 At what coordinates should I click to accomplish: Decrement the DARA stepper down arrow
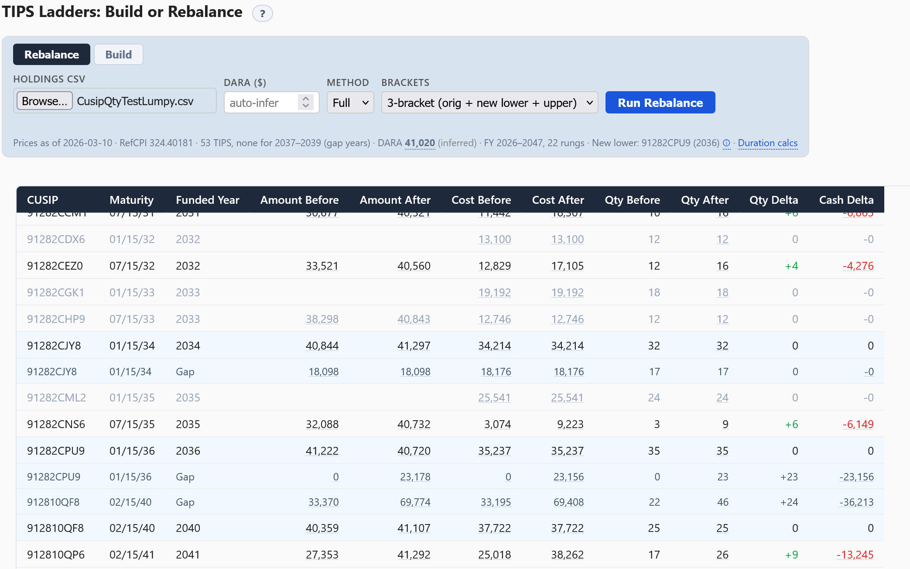tap(306, 106)
